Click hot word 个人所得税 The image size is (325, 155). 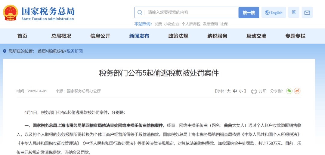[x=191, y=24]
